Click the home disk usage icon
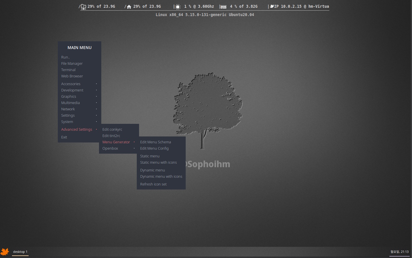Screen dimensions: 412x258 [129, 7]
